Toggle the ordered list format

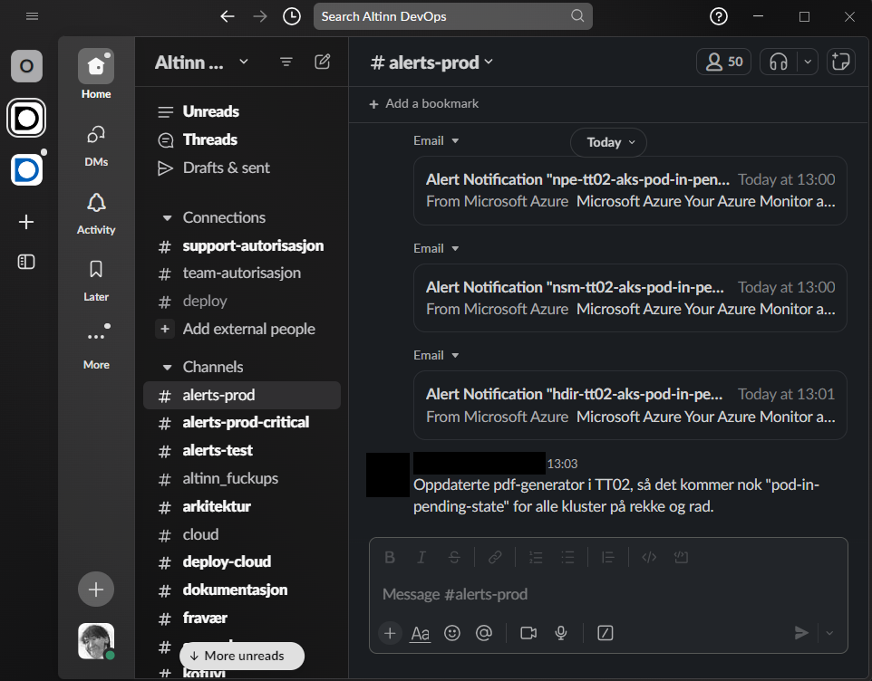pyautogui.click(x=536, y=557)
